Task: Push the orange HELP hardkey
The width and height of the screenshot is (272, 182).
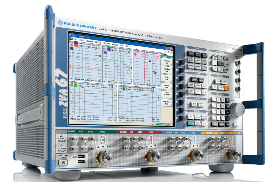Action: [227, 88]
